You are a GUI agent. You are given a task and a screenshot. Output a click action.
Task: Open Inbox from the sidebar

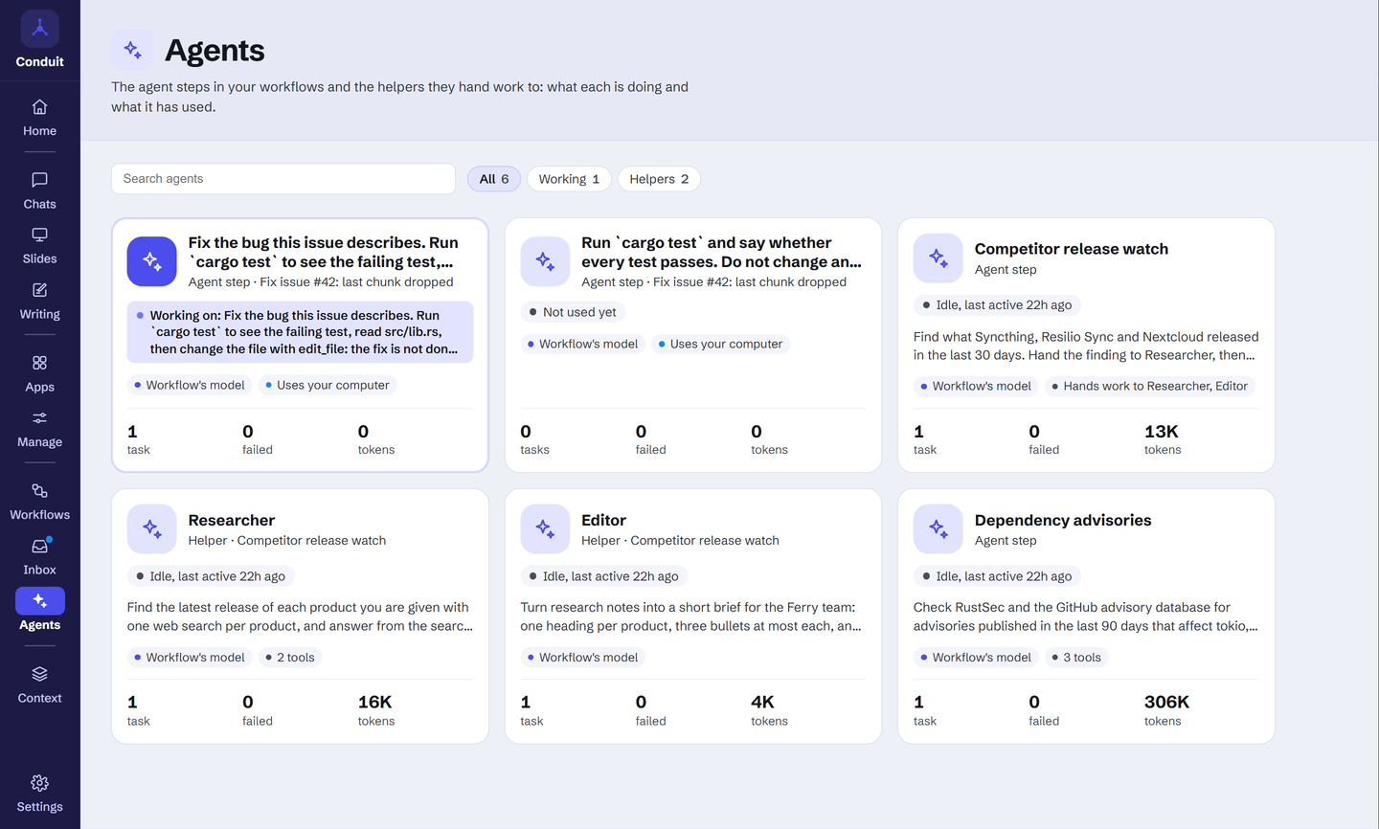(x=39, y=557)
